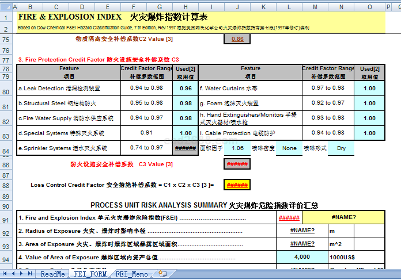
Task: Open the ReadMe sheet tab
Action: [53, 274]
